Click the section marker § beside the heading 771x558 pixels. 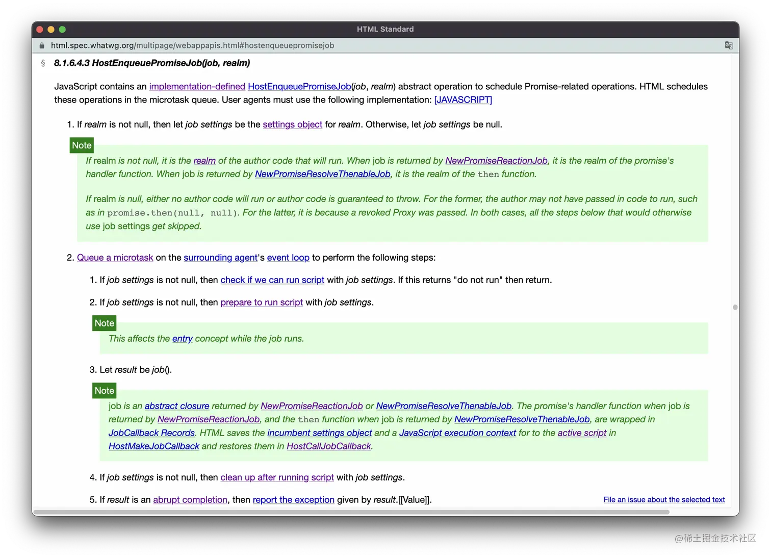click(x=43, y=63)
